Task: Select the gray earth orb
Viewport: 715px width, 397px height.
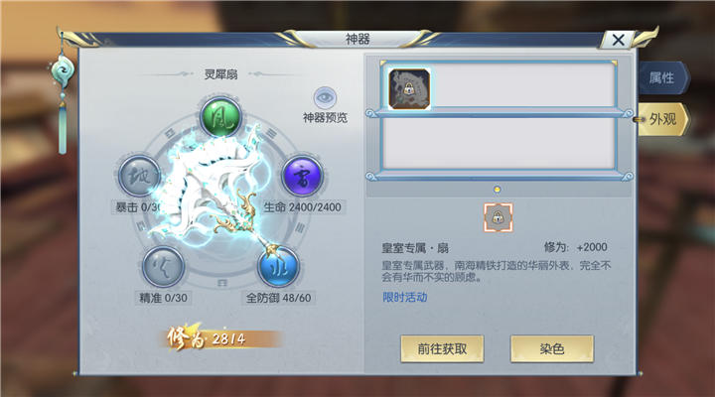Action: pyautogui.click(x=139, y=177)
